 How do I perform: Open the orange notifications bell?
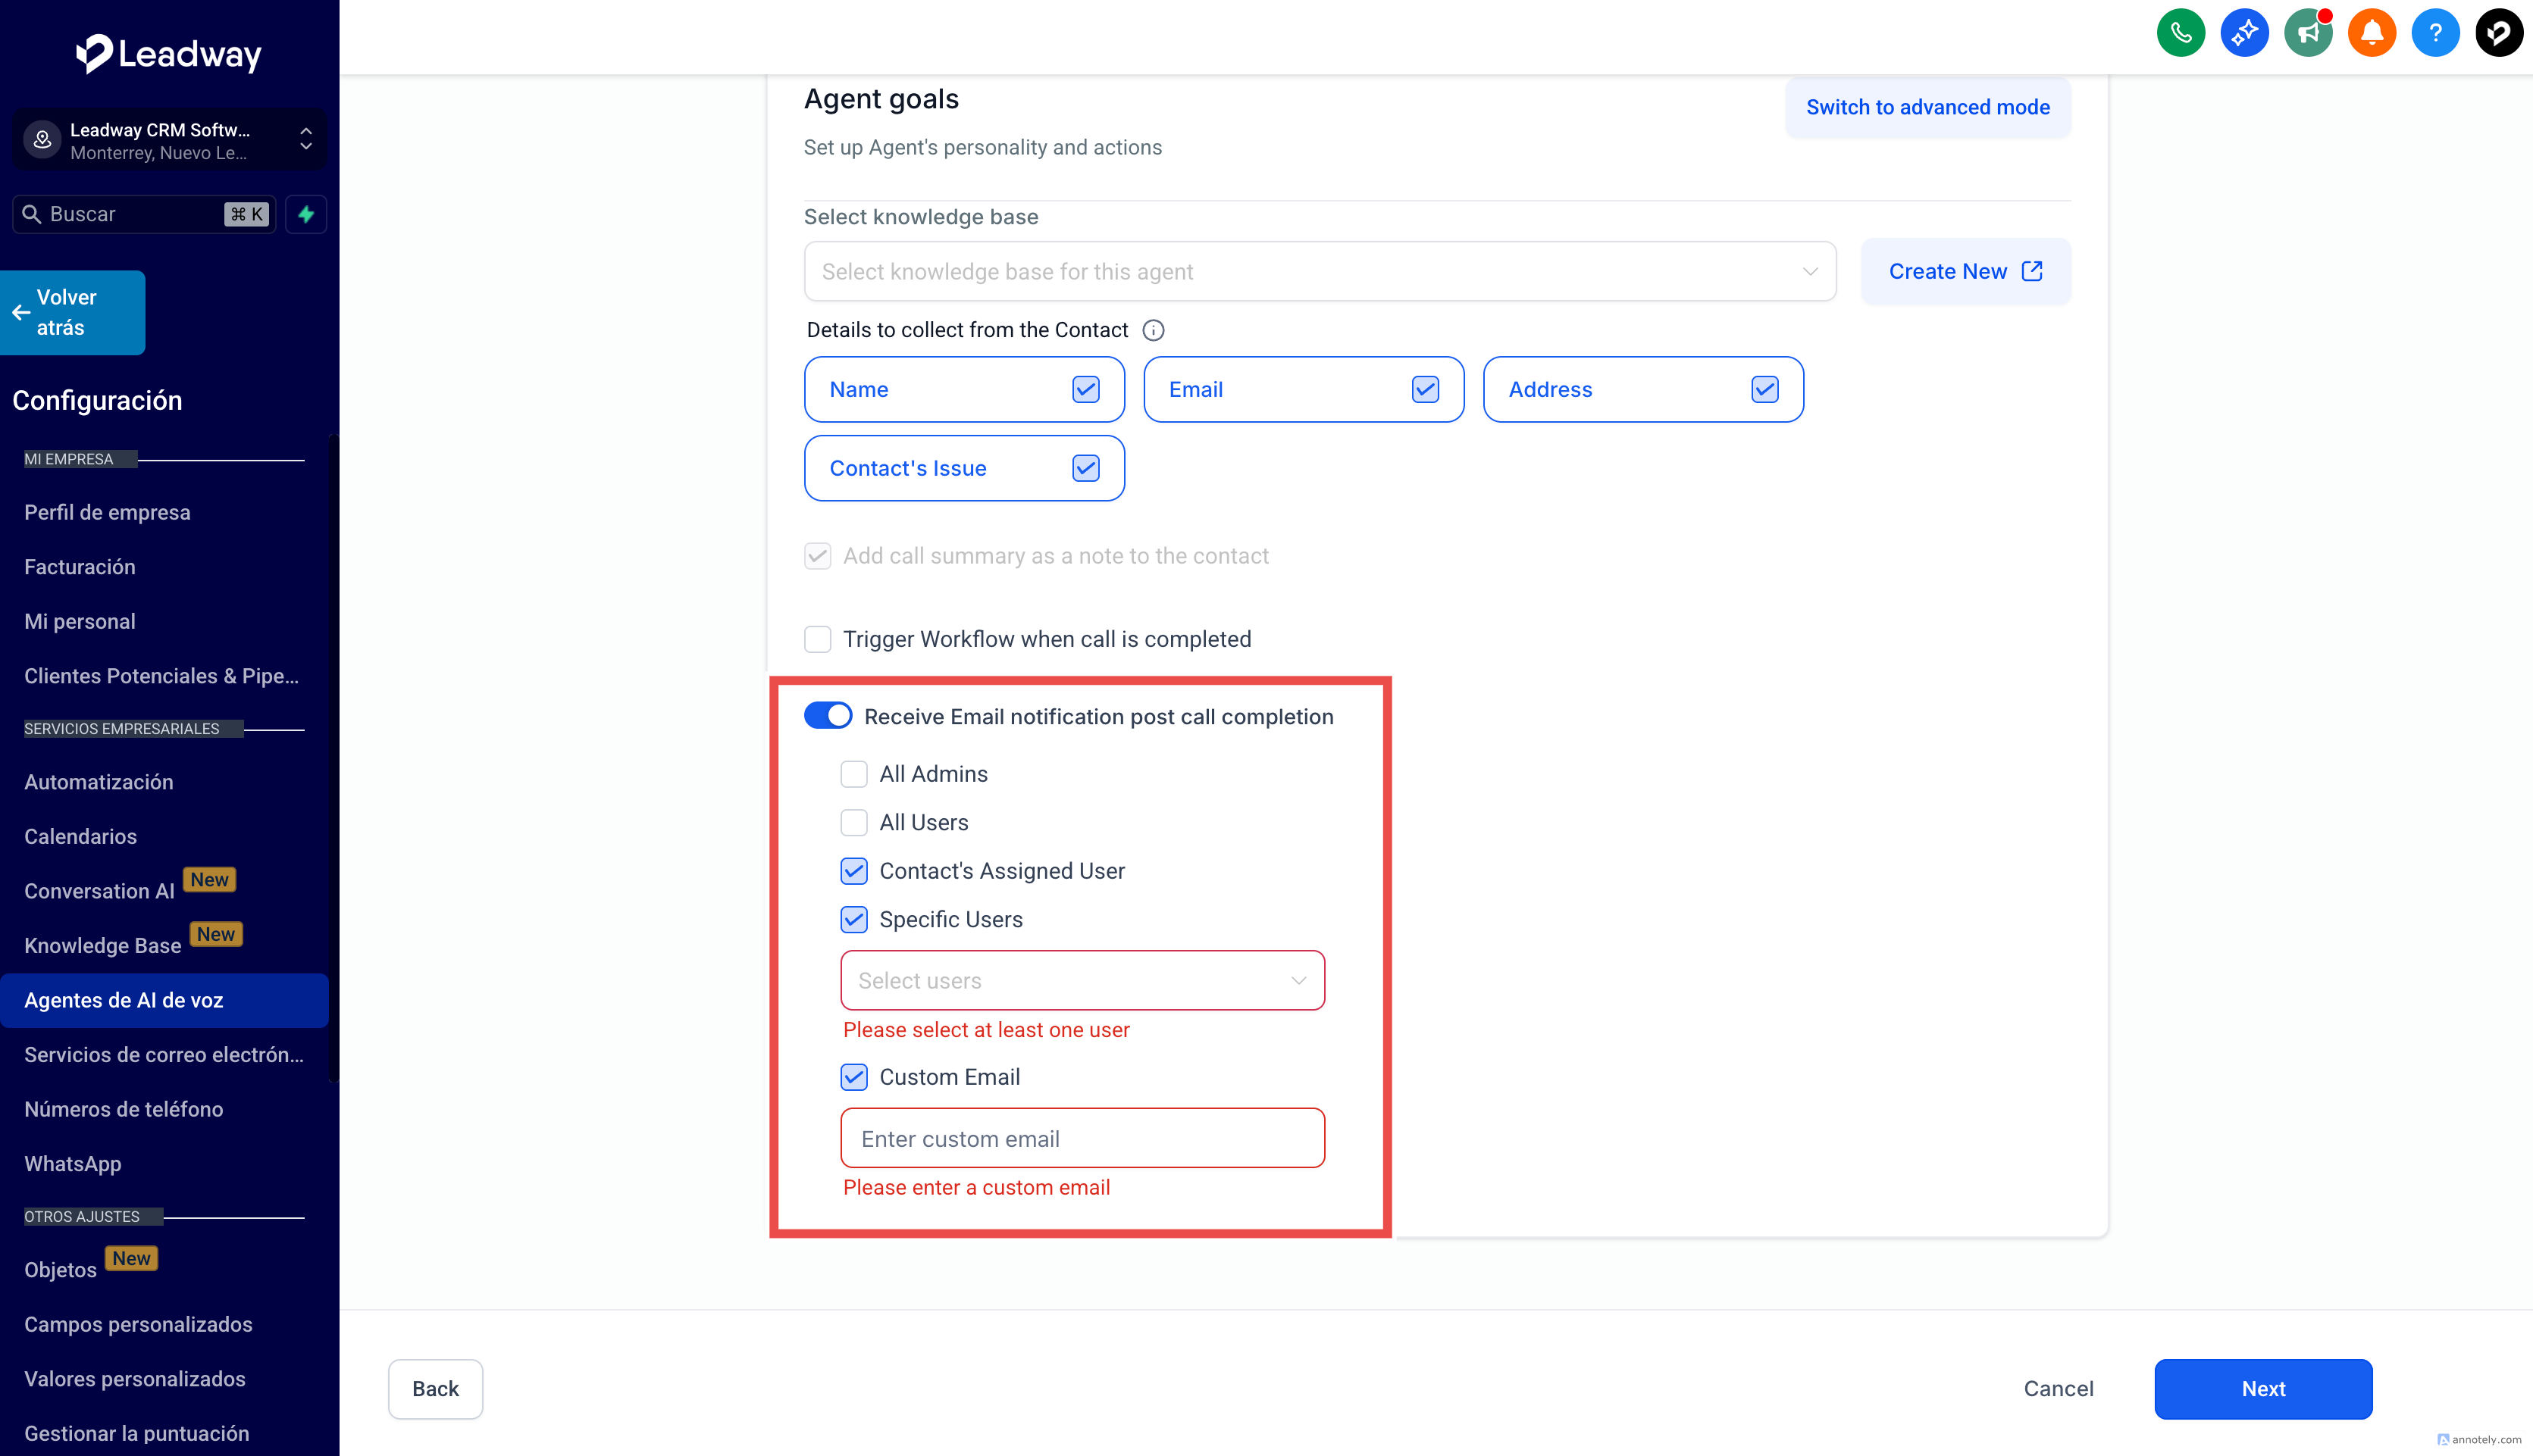2371,33
